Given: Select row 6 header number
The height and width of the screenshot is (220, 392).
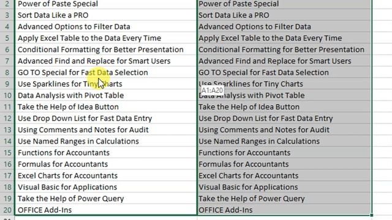Looking at the screenshot, I should 7,50.
